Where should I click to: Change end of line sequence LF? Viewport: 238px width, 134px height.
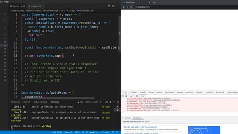tap(83, 133)
